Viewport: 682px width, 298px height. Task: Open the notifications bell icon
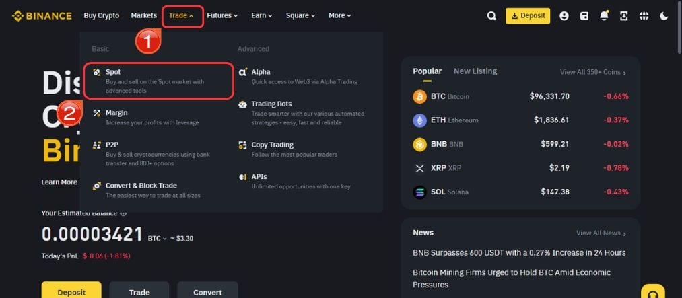coord(604,16)
